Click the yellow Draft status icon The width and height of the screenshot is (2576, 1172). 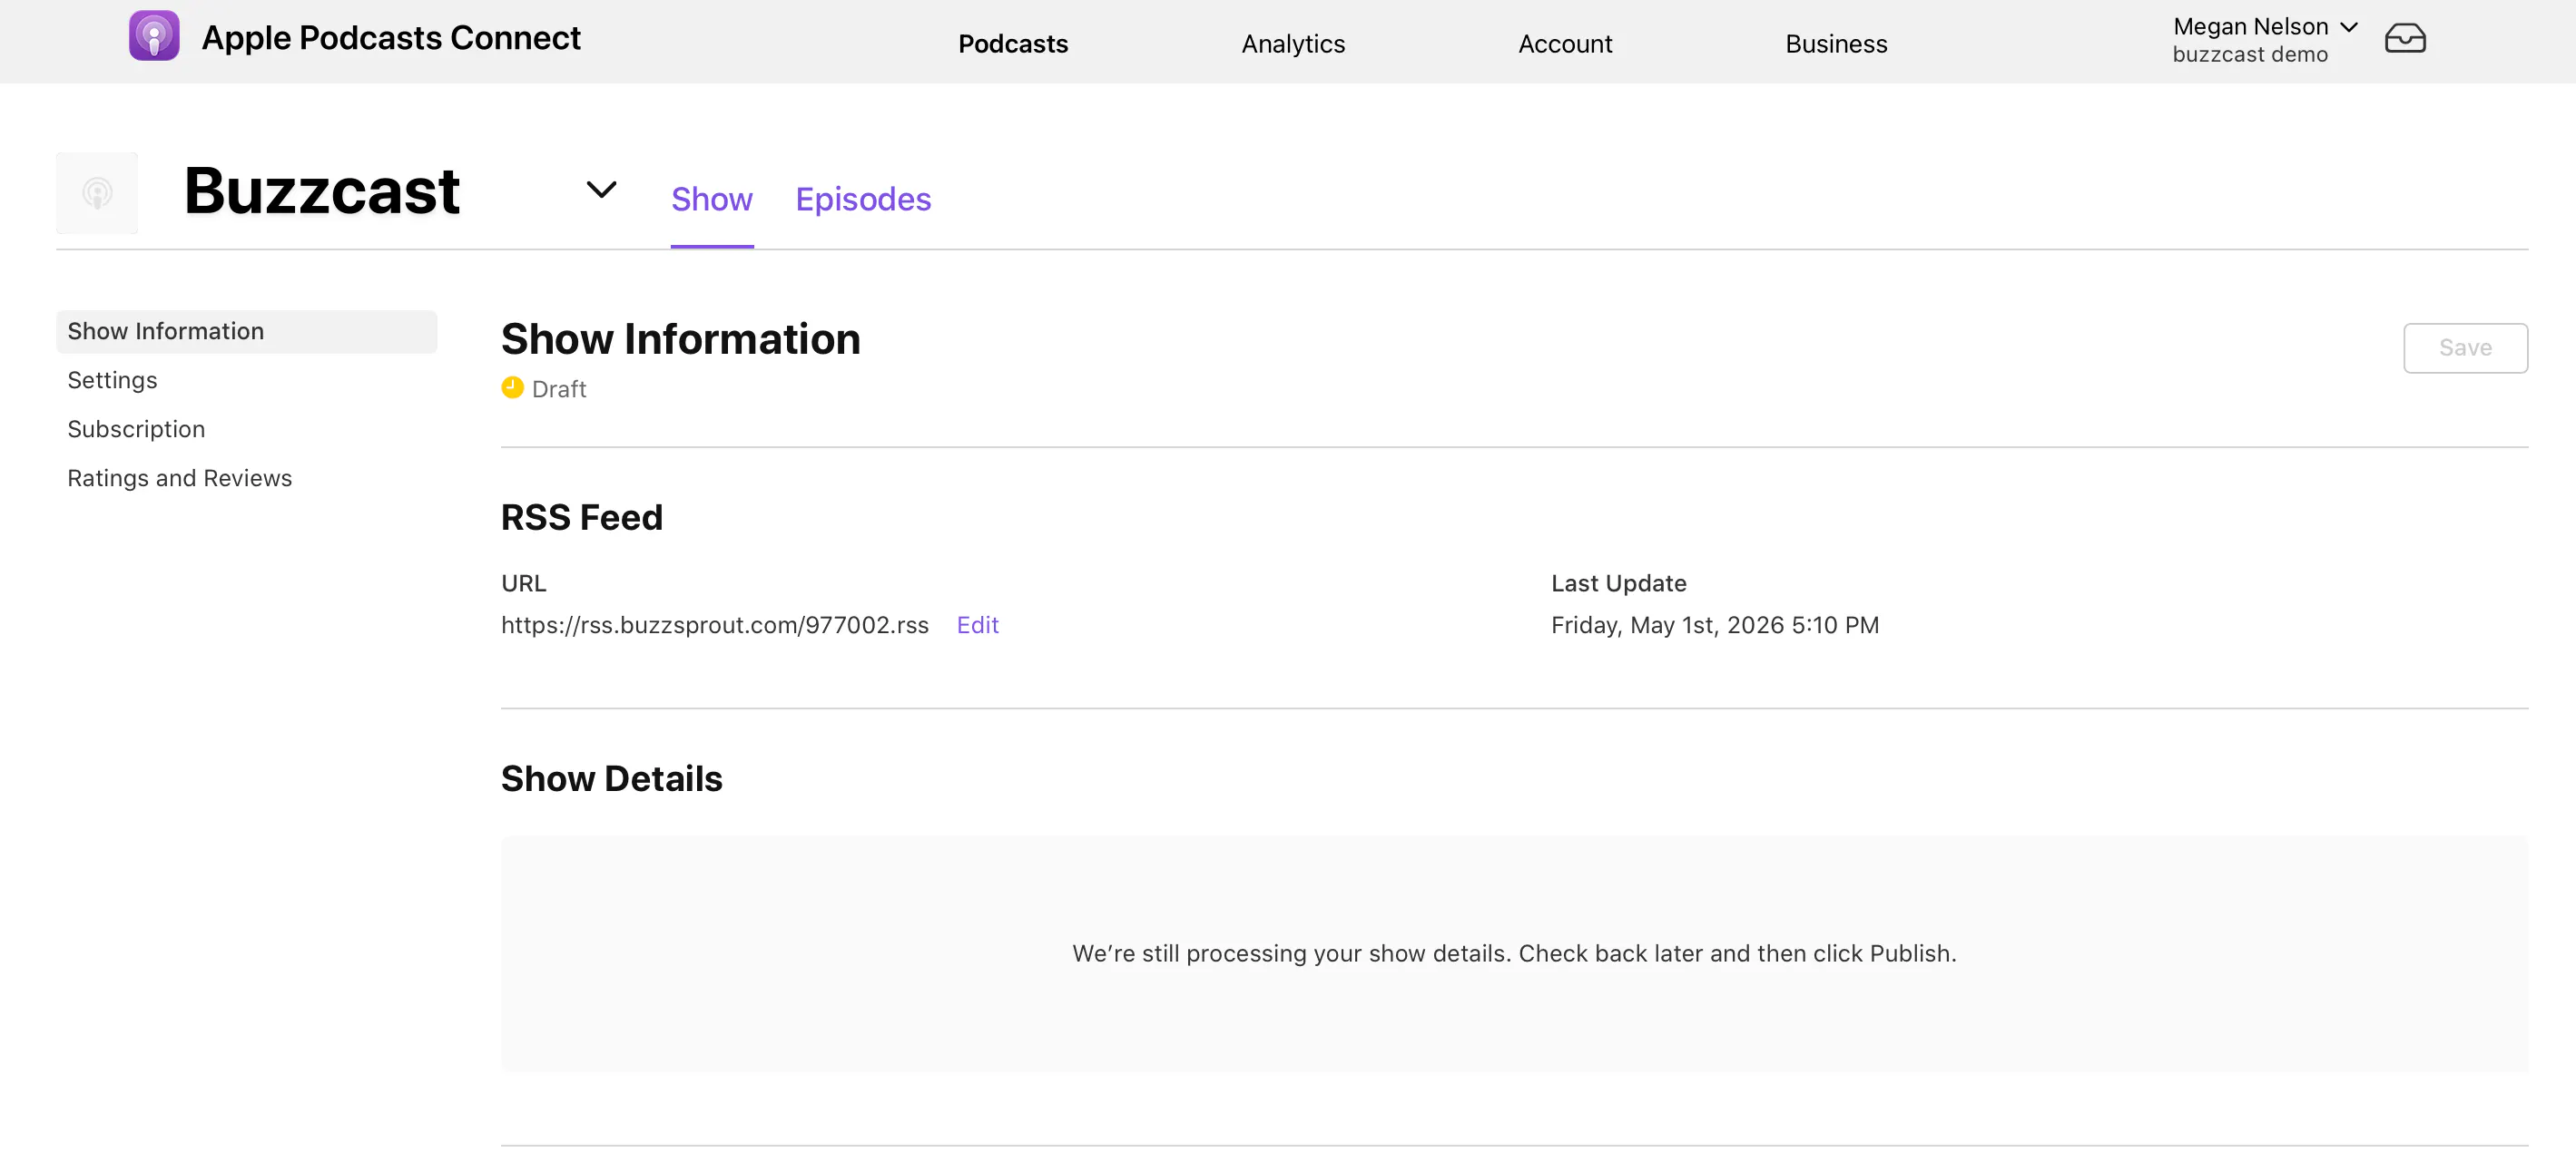pyautogui.click(x=512, y=387)
